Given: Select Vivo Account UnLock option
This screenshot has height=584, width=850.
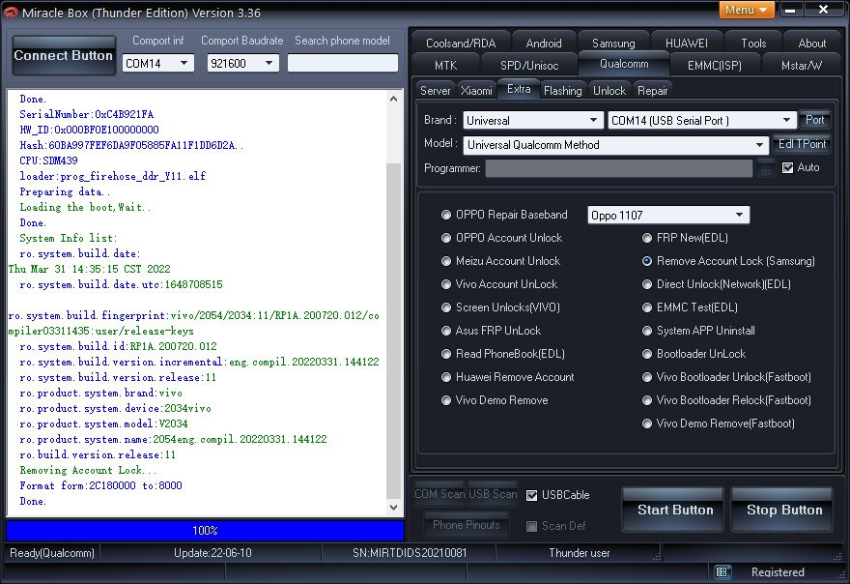Looking at the screenshot, I should 445,284.
